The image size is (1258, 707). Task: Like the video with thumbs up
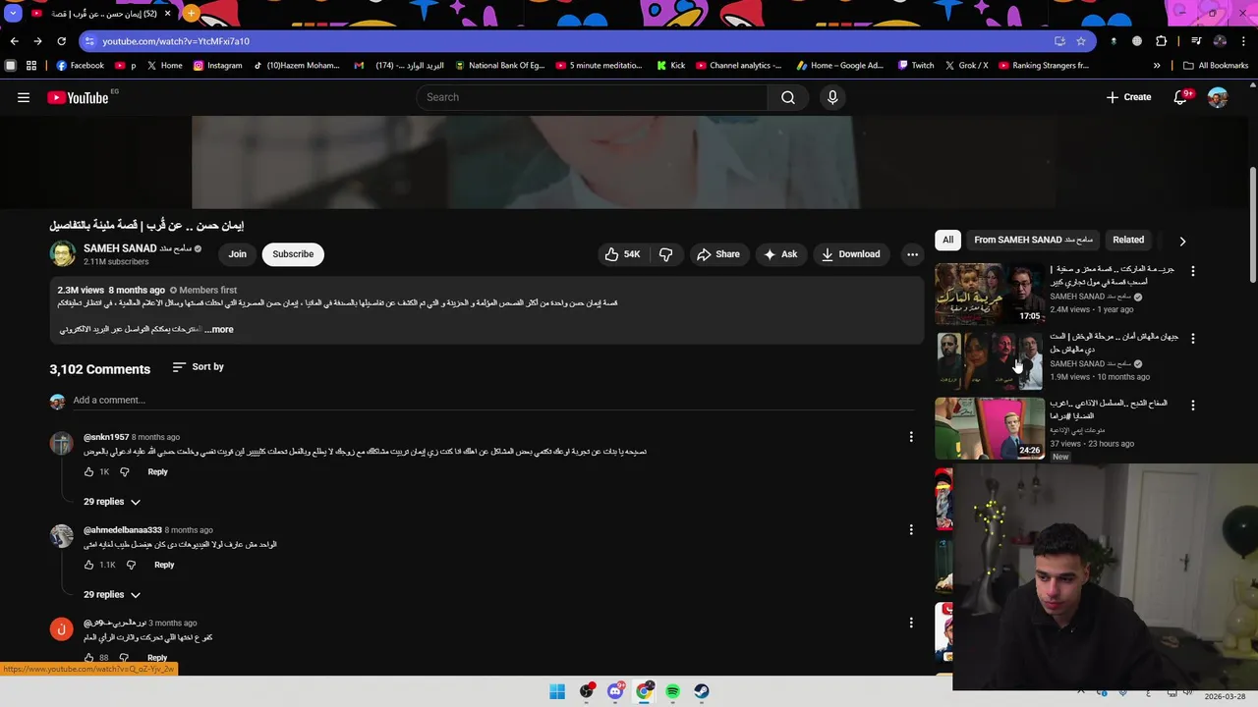click(622, 254)
